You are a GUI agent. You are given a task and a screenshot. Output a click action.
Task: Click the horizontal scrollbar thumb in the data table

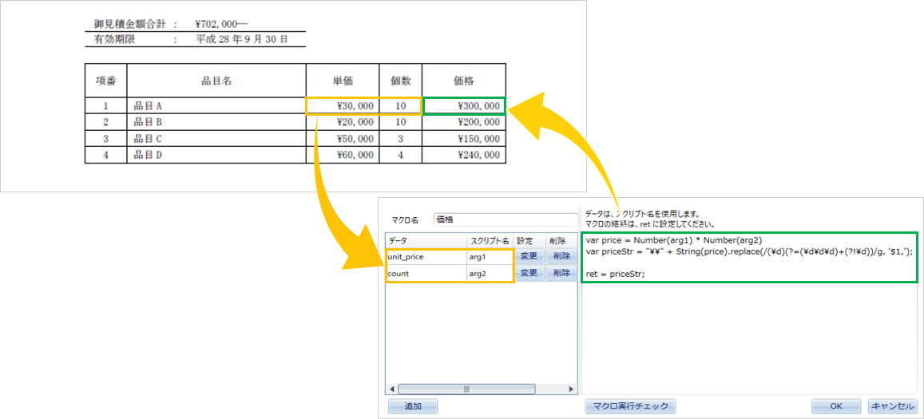tap(466, 389)
